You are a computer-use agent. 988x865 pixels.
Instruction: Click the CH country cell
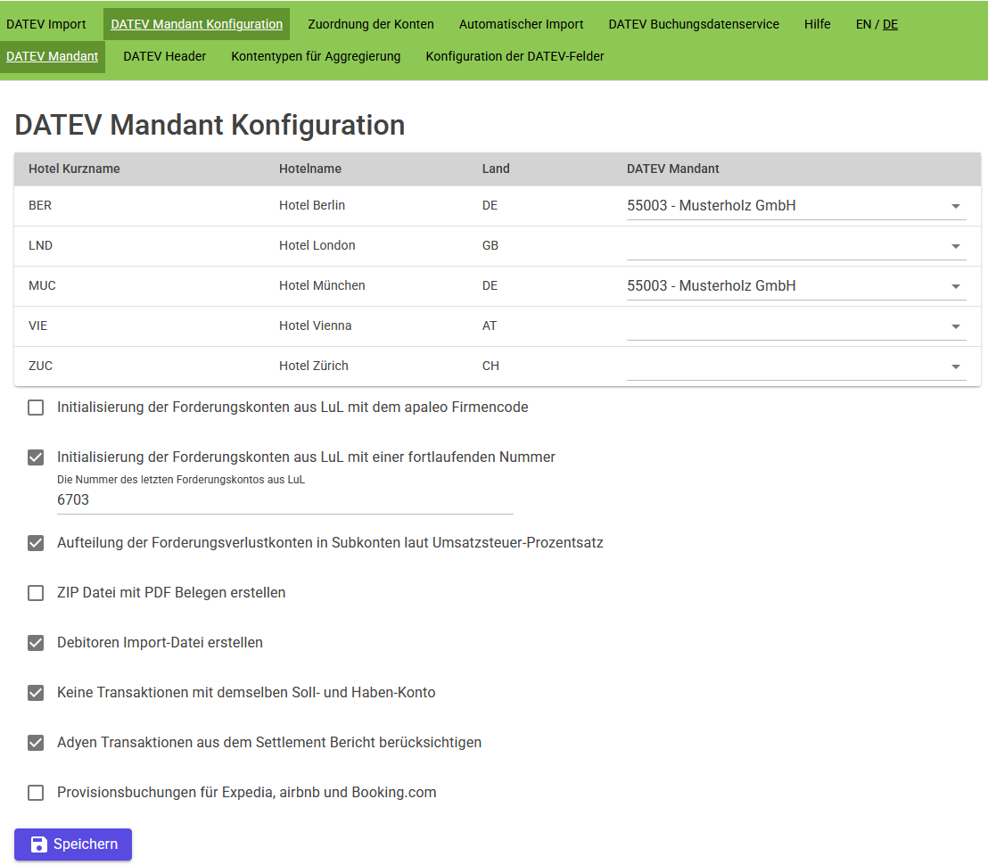(x=490, y=366)
